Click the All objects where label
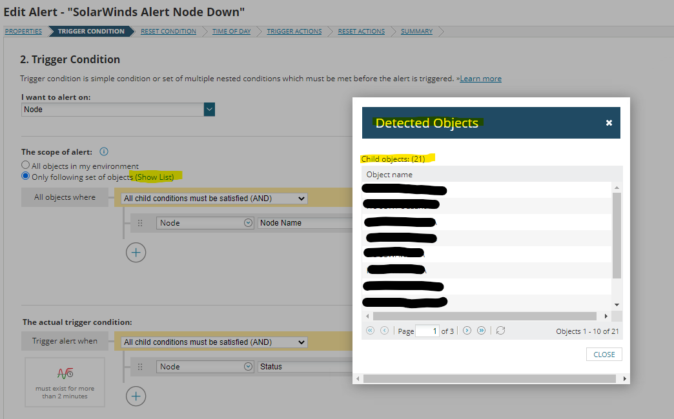This screenshot has height=419, width=674. (x=65, y=197)
